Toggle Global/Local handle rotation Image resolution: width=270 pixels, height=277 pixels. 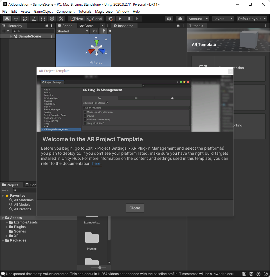coord(95,19)
